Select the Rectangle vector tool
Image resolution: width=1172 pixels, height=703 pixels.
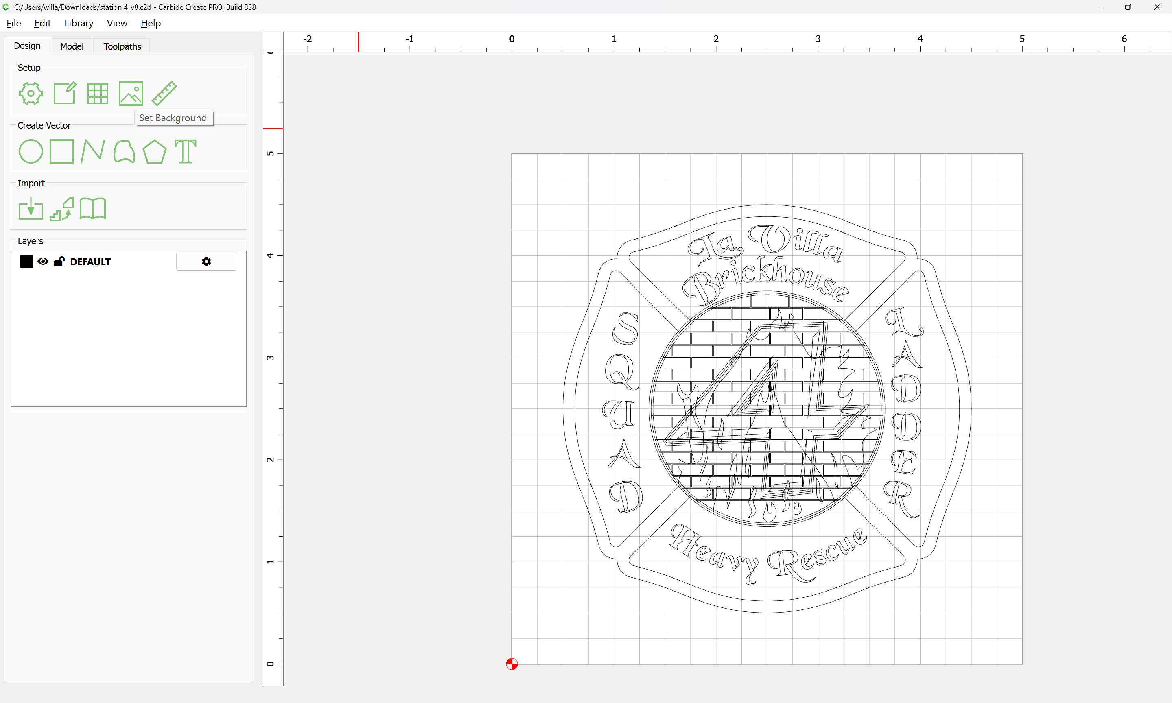coord(61,151)
